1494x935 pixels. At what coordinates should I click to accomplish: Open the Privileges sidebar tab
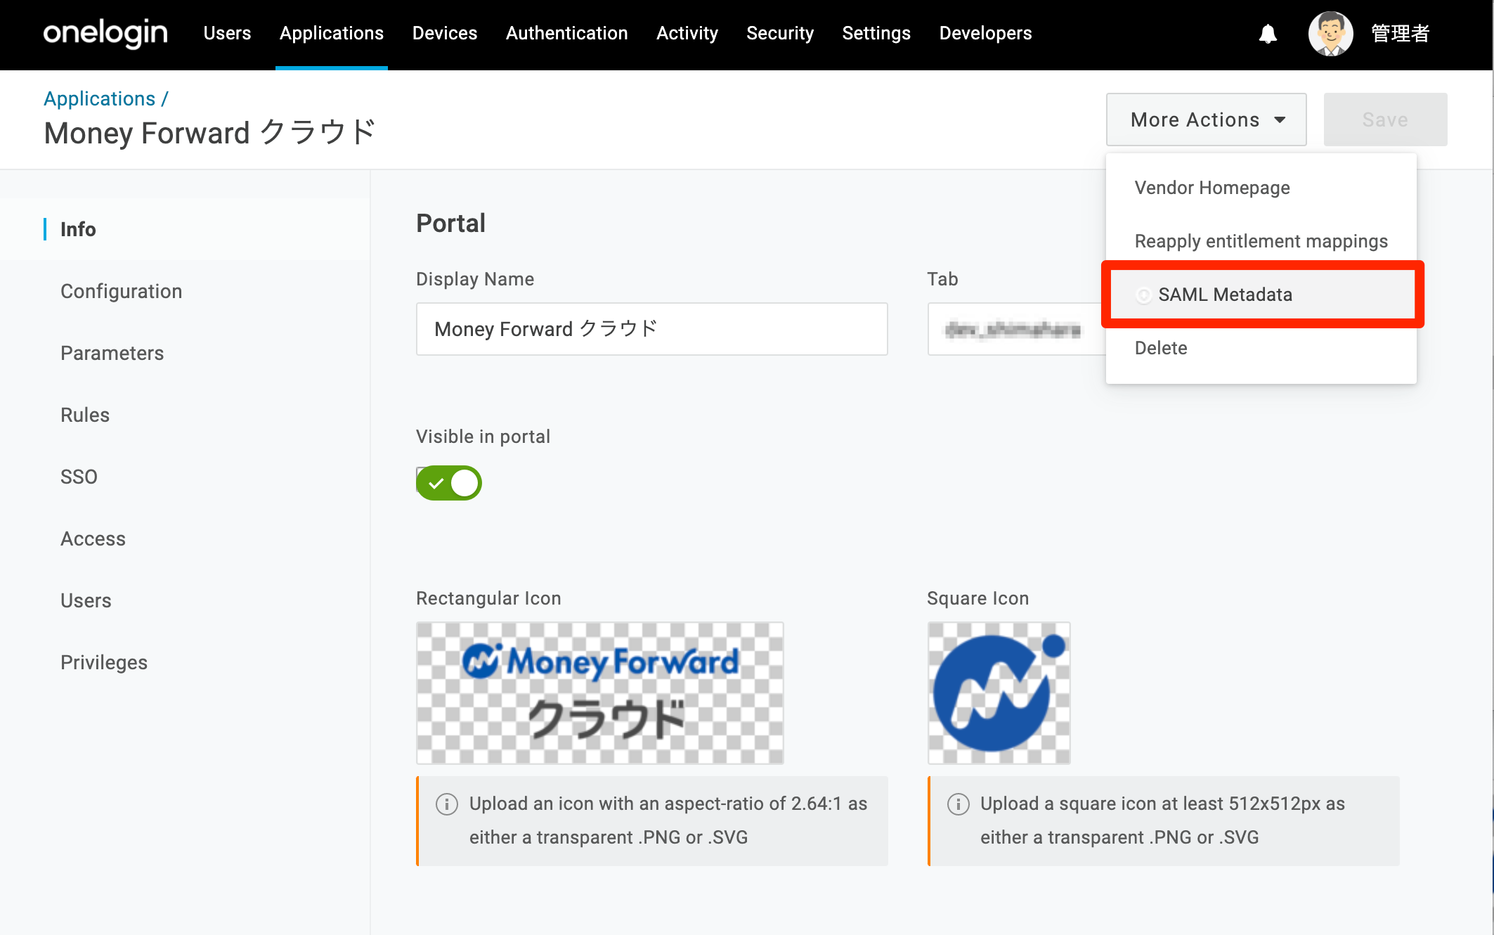(x=104, y=662)
